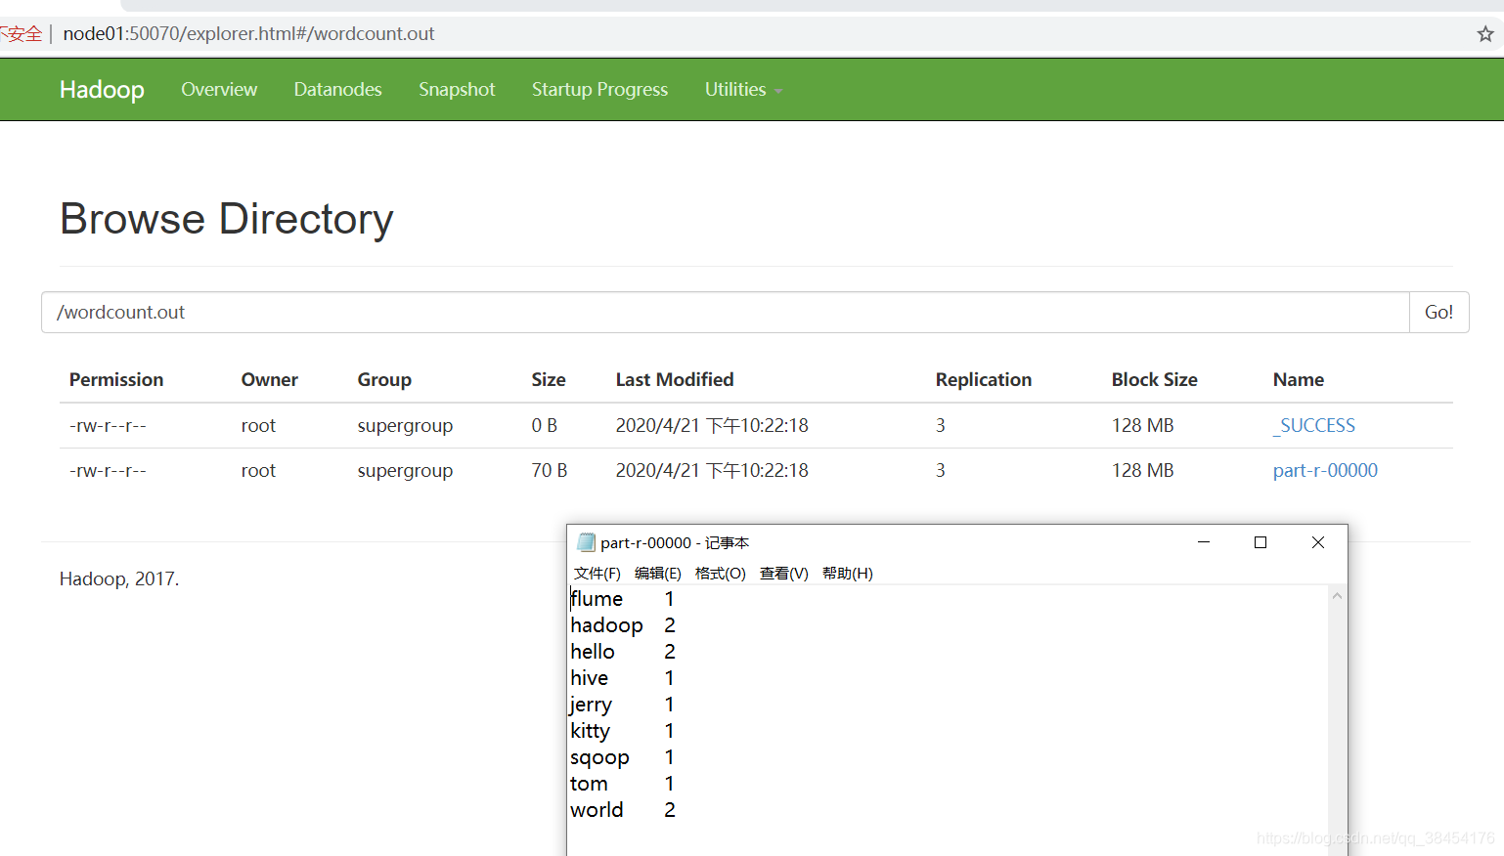Open the Snapshot page

[x=457, y=89]
